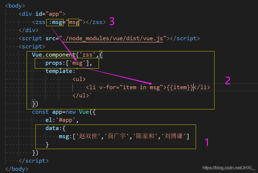Screen dimensions: 258x173
Task: Open the ./node_modules/vue/dist/vue.js path link
Action: tap(113, 38)
